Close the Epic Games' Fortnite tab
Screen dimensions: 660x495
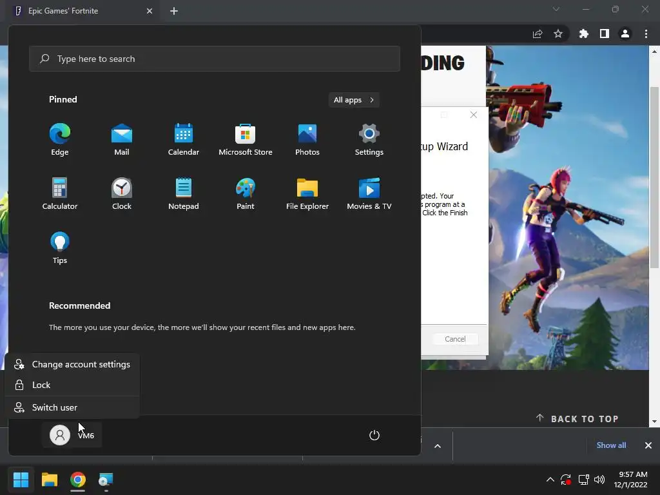tap(150, 11)
